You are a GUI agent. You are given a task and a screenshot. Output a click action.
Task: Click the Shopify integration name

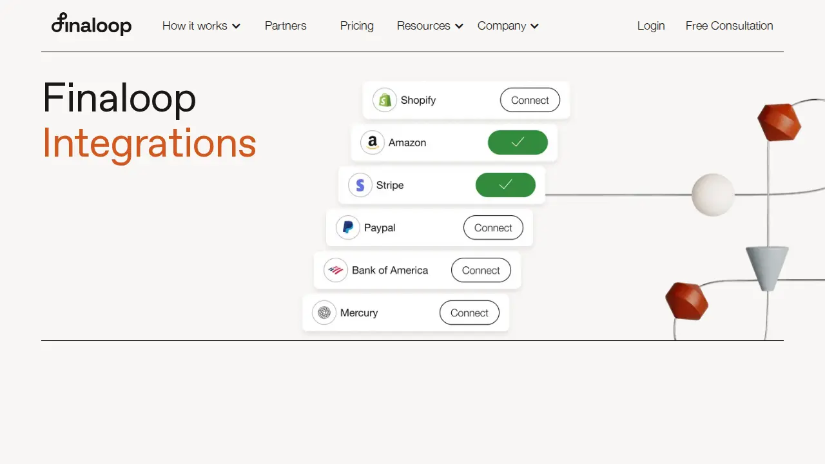[x=418, y=100]
